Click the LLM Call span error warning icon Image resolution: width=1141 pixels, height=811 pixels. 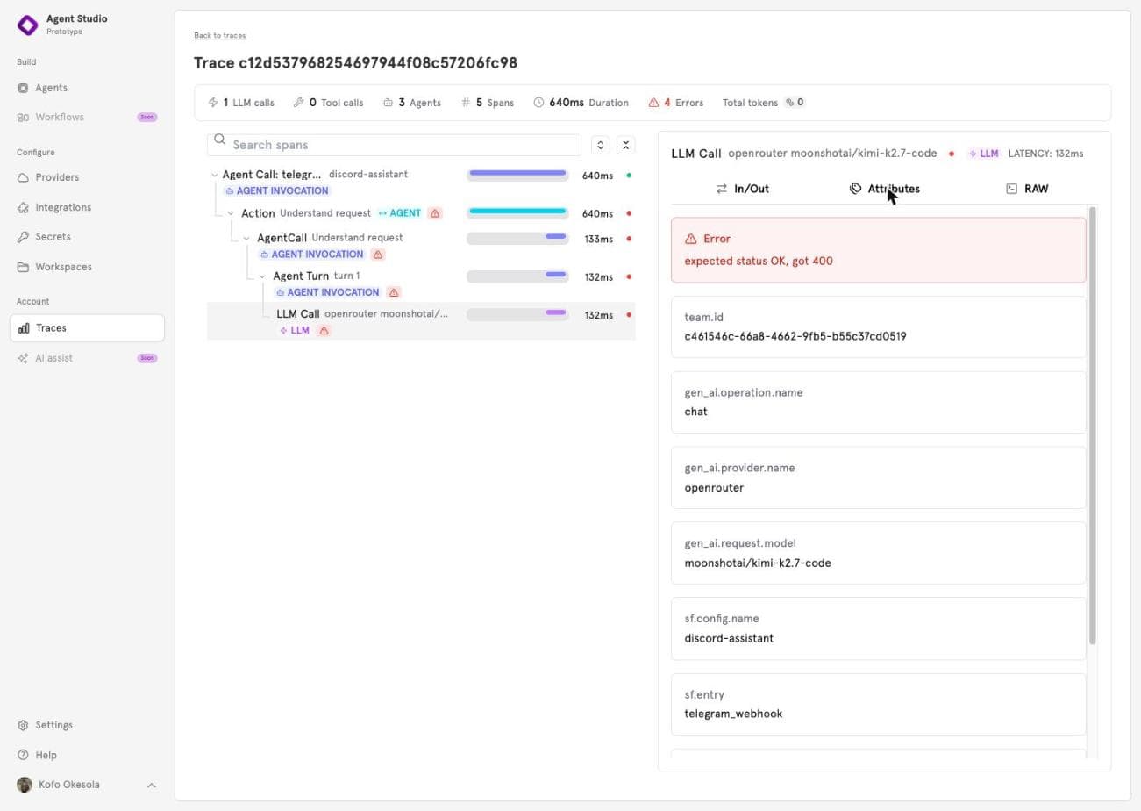pos(324,331)
